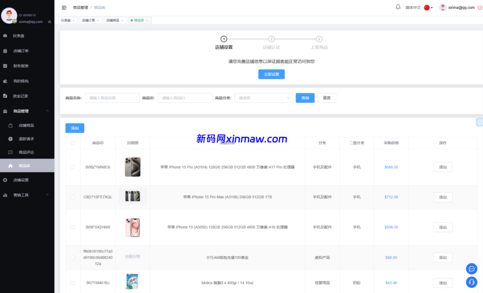Click the red power logout icon

(x=480, y=8)
